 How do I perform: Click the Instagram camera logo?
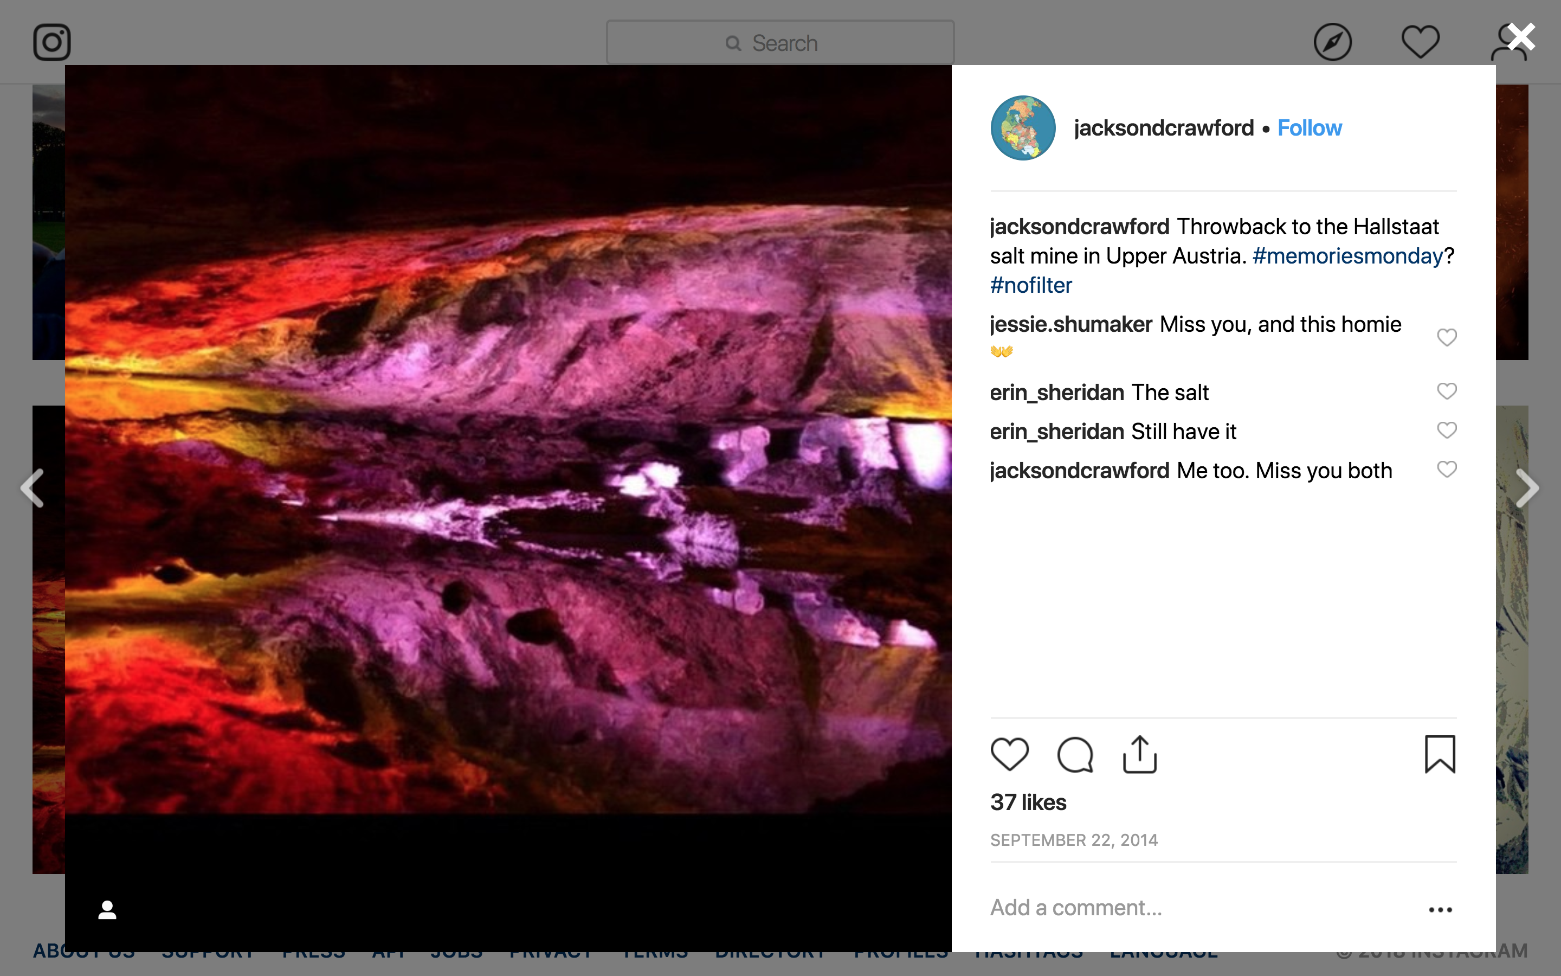tap(51, 43)
